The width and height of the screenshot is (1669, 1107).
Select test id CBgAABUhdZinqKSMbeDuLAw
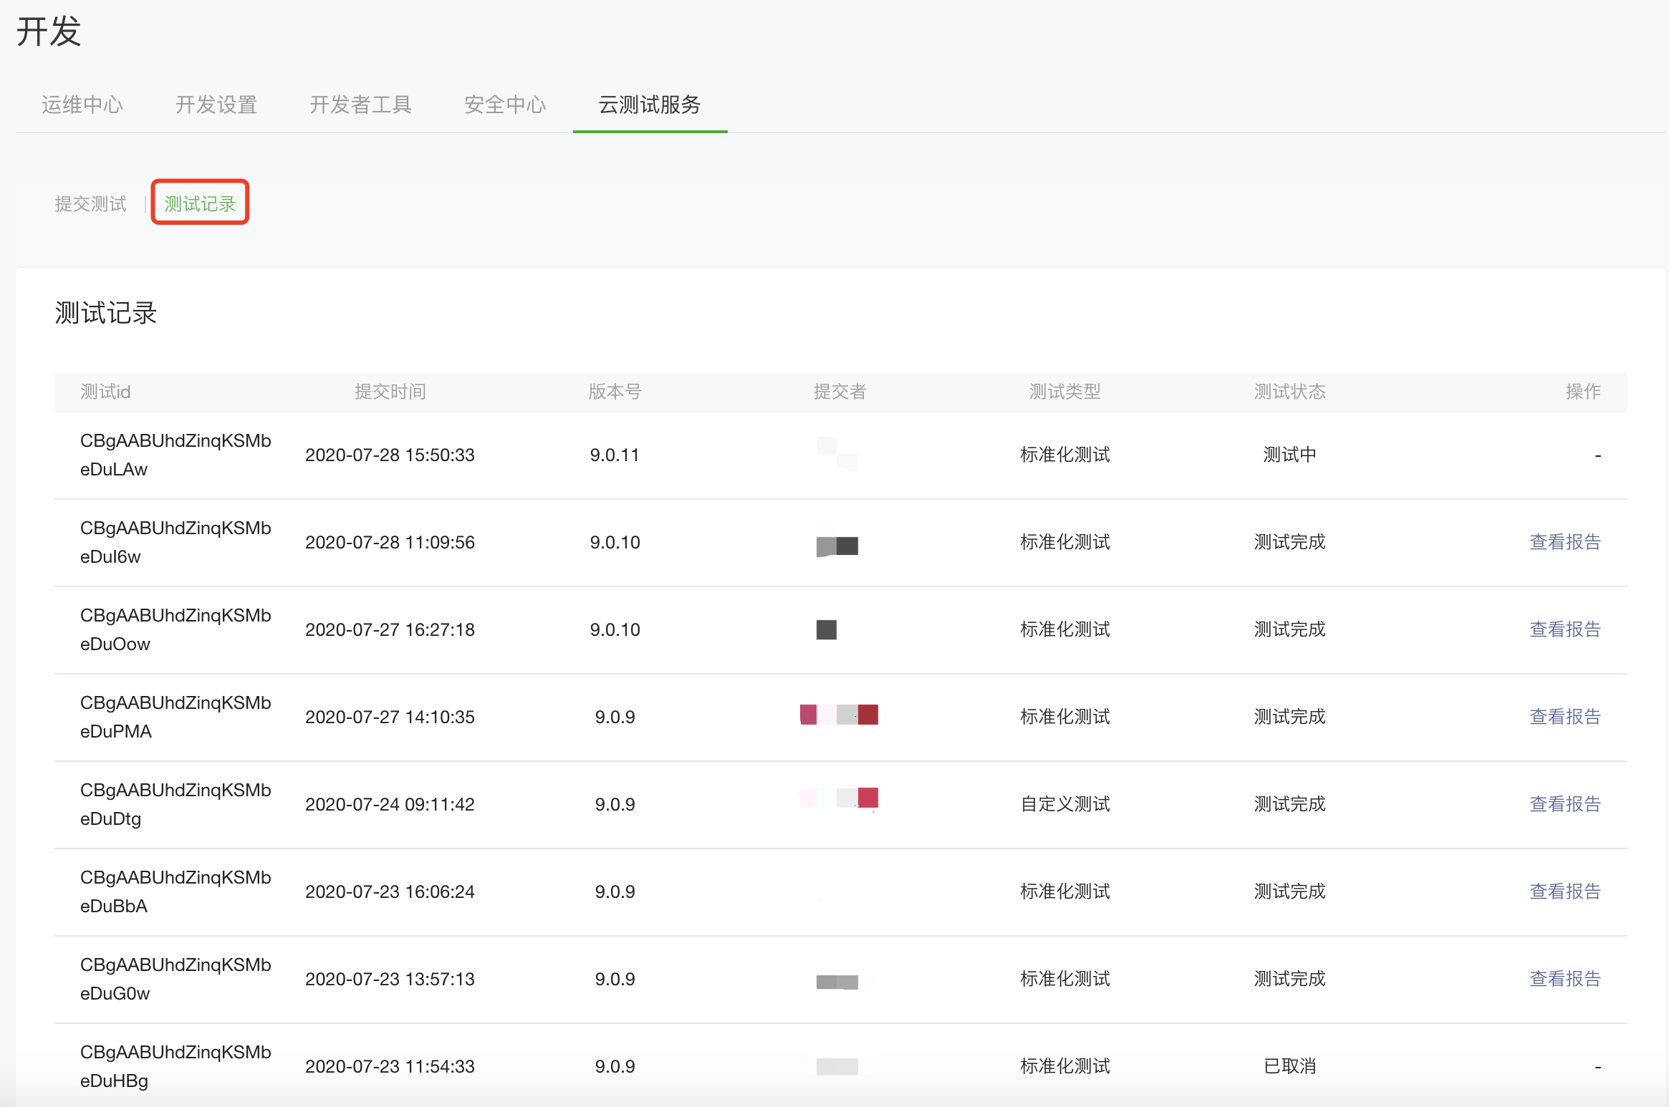tap(175, 455)
